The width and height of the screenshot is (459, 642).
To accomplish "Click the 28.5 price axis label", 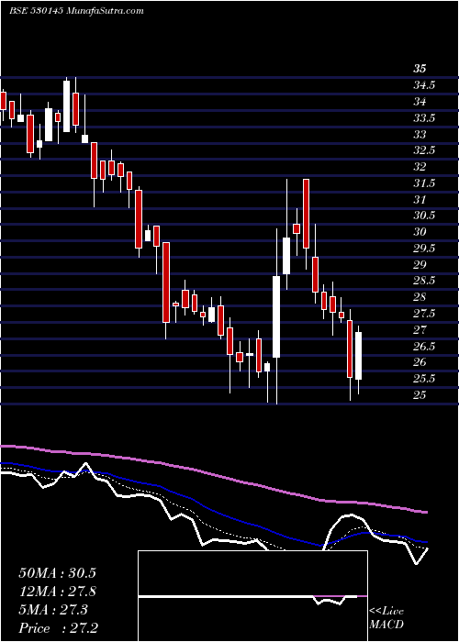I will pyautogui.click(x=424, y=281).
